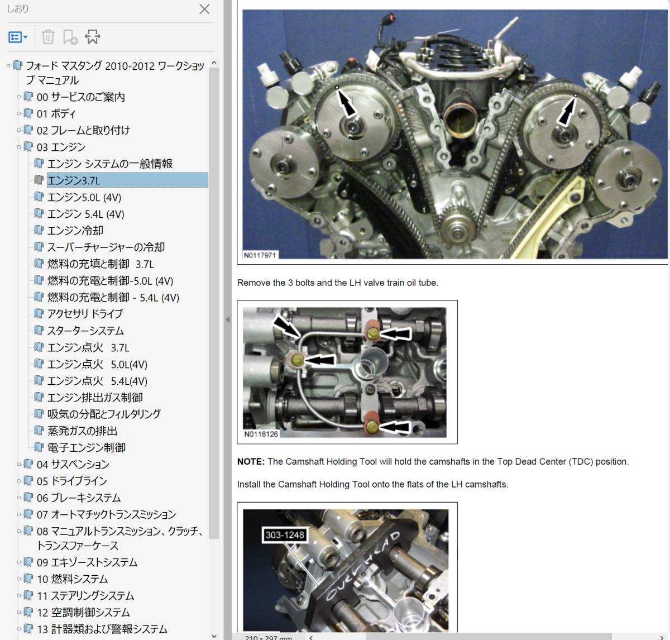This screenshot has height=640, width=670.
Task: Open the 電子エンジン制御 bookmark
Action: [86, 447]
